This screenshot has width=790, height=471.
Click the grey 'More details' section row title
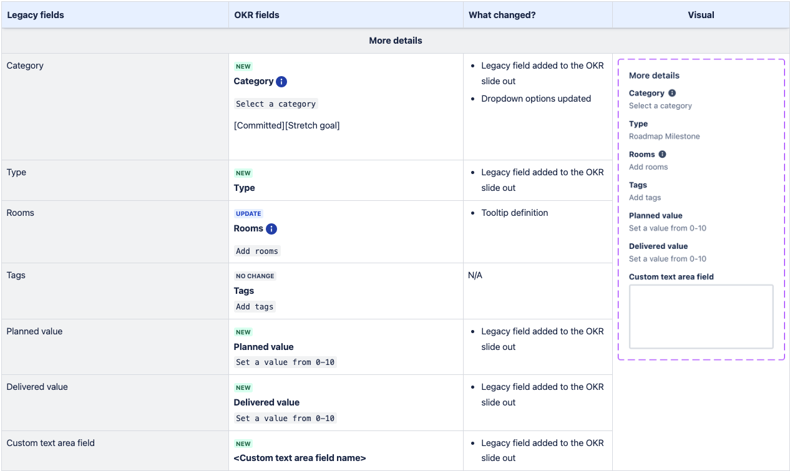pos(396,41)
